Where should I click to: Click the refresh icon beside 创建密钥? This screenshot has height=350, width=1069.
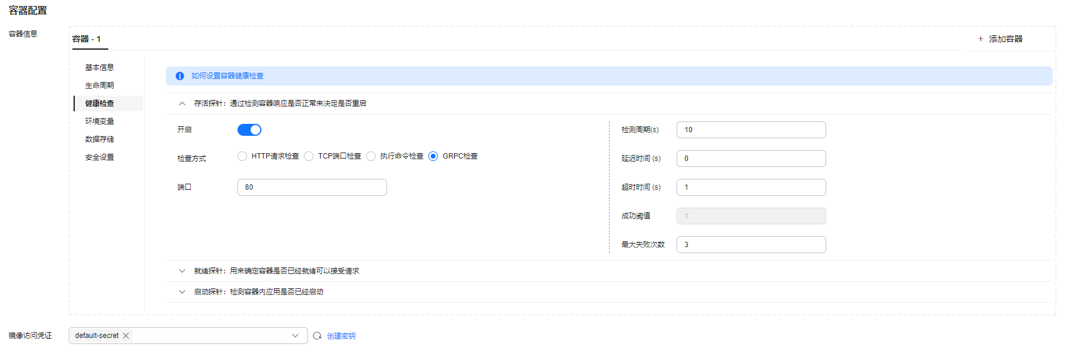click(x=317, y=336)
